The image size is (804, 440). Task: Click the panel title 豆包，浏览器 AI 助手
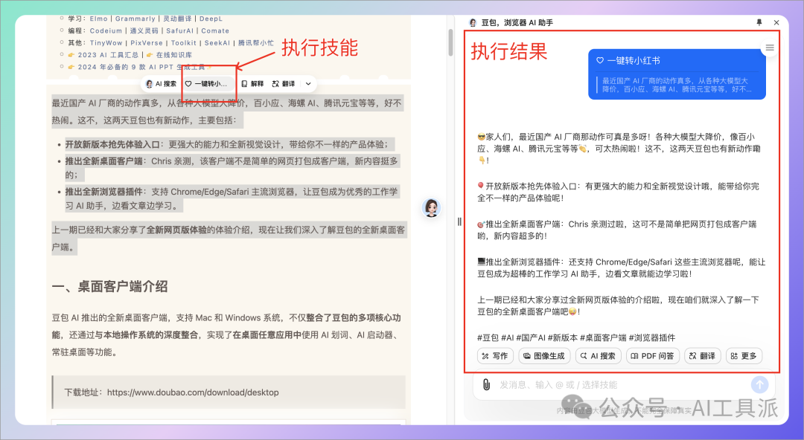(x=517, y=22)
